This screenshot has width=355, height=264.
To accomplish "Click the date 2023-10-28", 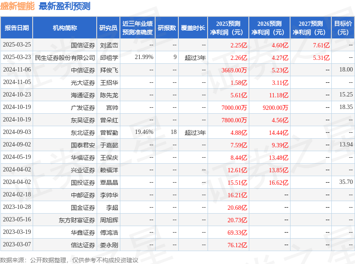I will 17,207.
